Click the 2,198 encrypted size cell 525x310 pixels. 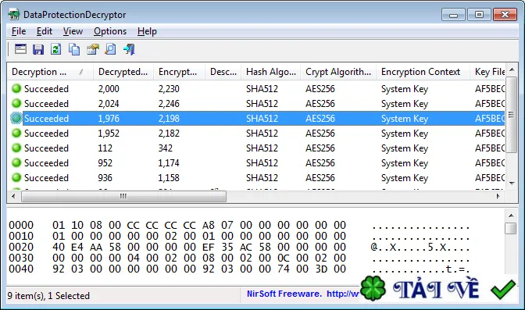point(169,119)
